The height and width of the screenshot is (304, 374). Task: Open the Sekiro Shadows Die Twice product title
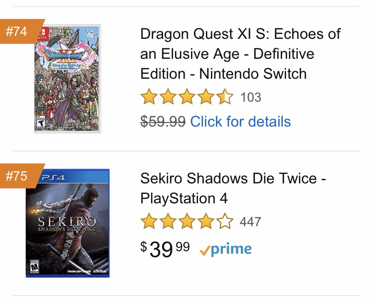233,188
